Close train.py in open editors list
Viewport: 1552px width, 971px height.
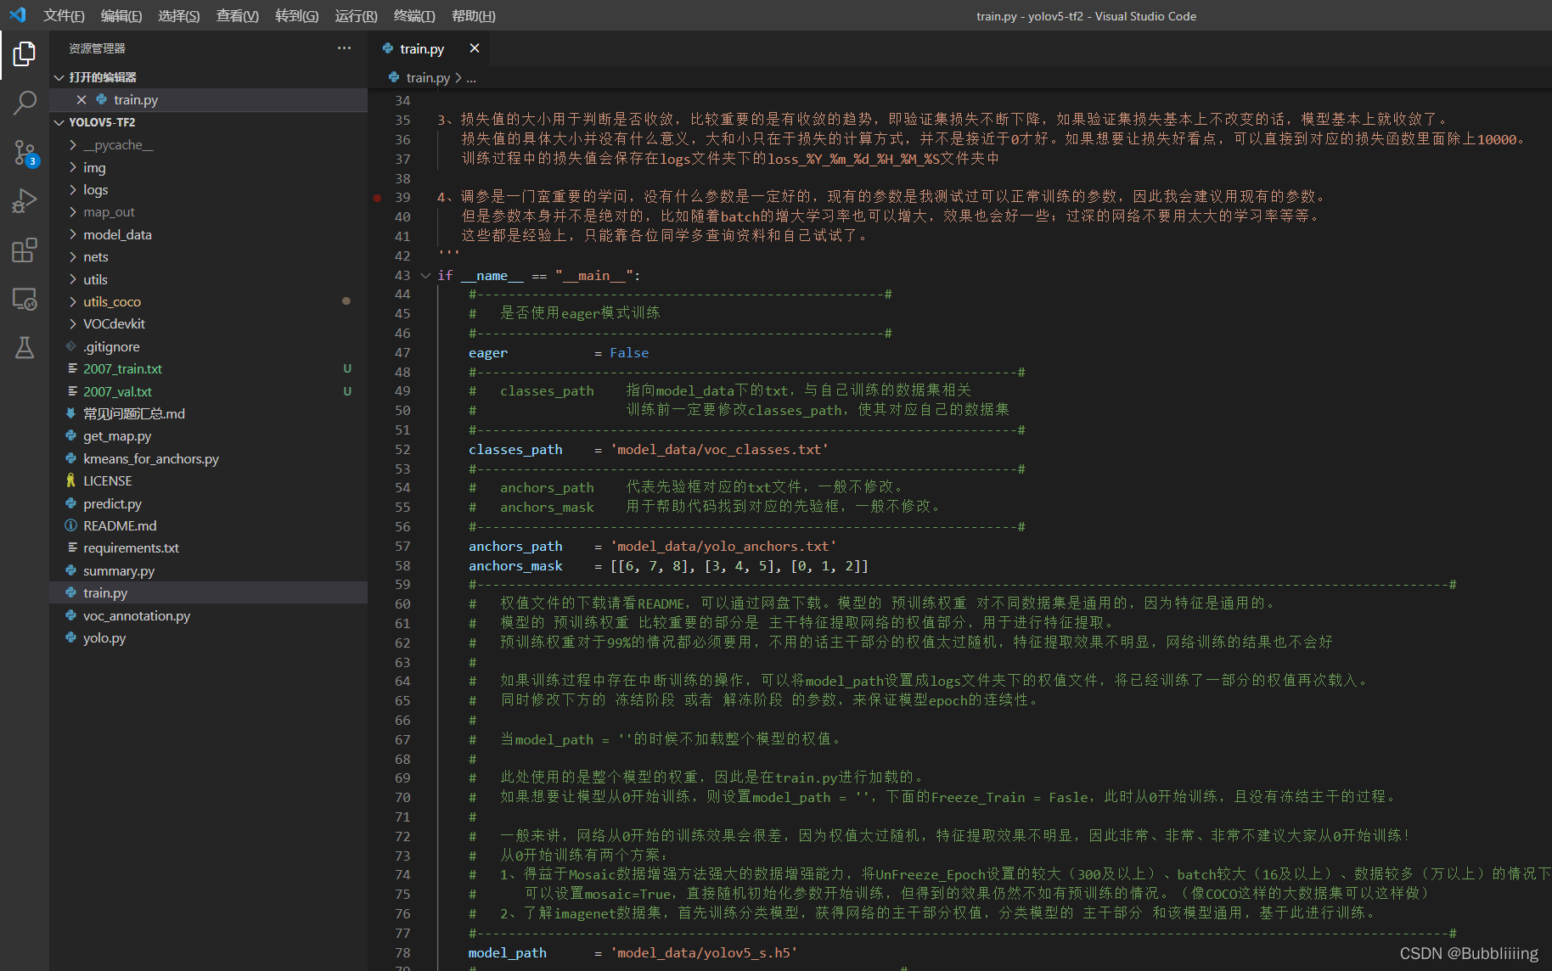click(82, 99)
